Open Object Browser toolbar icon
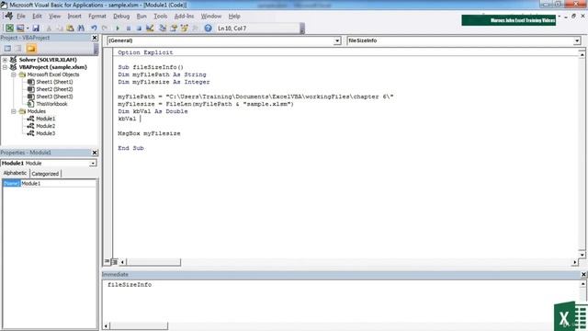Screen dimensions: 588x331 185,29
